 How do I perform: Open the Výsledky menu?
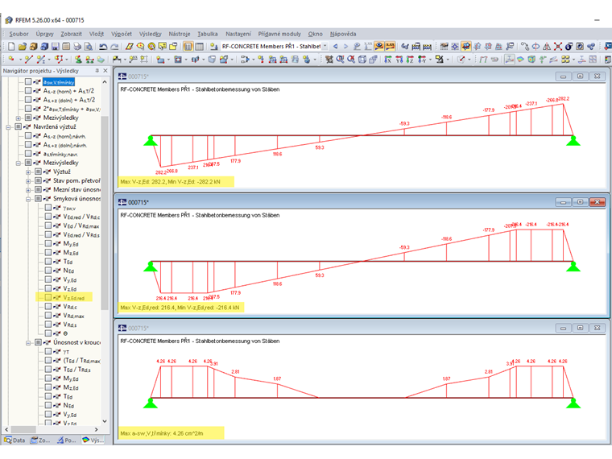click(151, 34)
